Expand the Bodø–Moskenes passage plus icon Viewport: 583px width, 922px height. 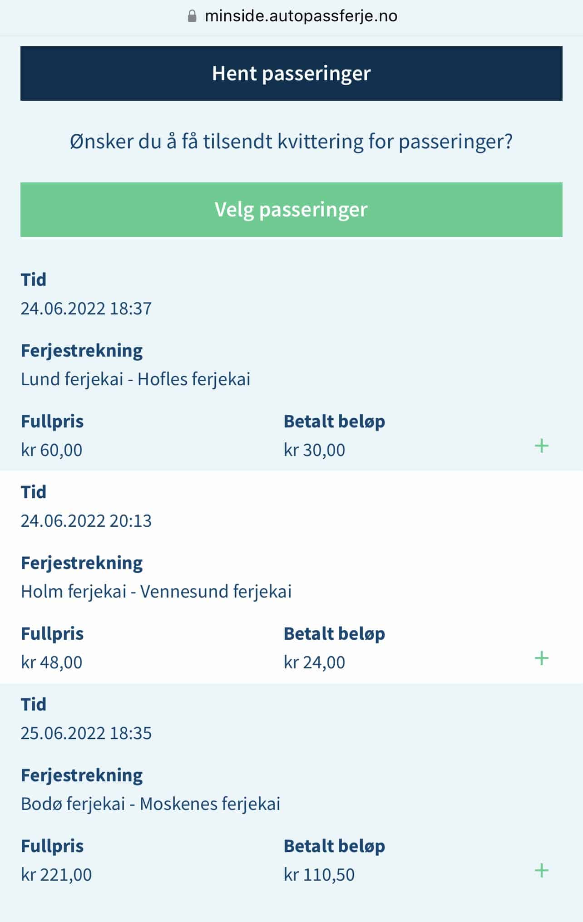[x=541, y=871]
